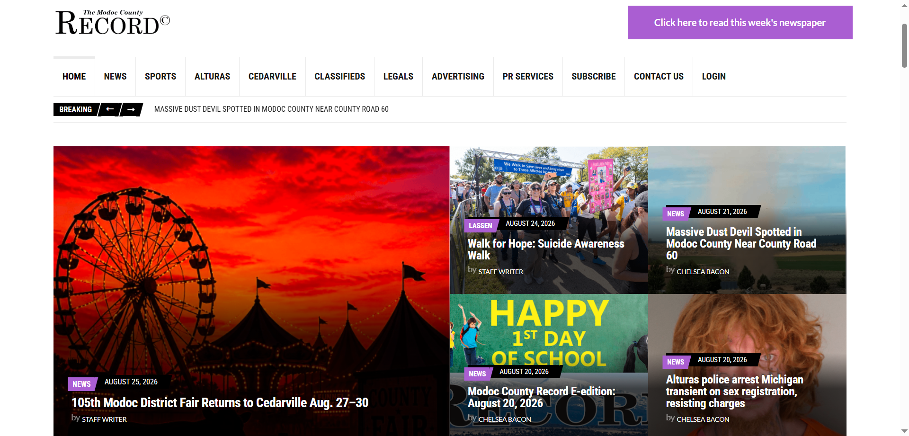Open the CONTACT US menu item
Viewport: 909px width, 436px height.
coord(659,77)
